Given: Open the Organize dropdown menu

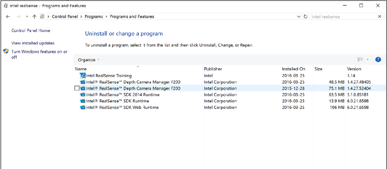Looking at the screenshot, I should pyautogui.click(x=88, y=60).
